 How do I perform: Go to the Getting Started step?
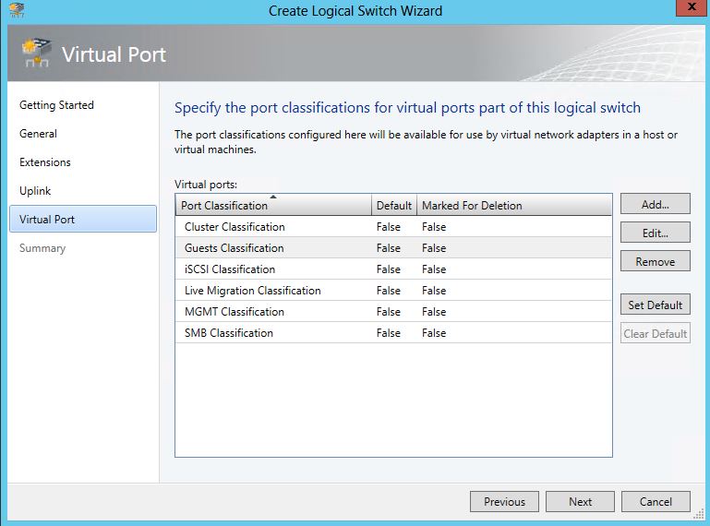click(56, 105)
